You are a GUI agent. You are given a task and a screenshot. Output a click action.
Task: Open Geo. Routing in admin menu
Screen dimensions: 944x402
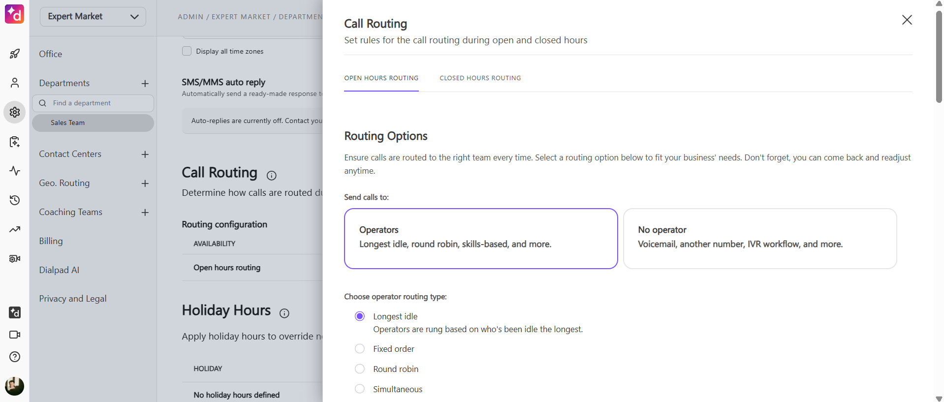pyautogui.click(x=64, y=183)
